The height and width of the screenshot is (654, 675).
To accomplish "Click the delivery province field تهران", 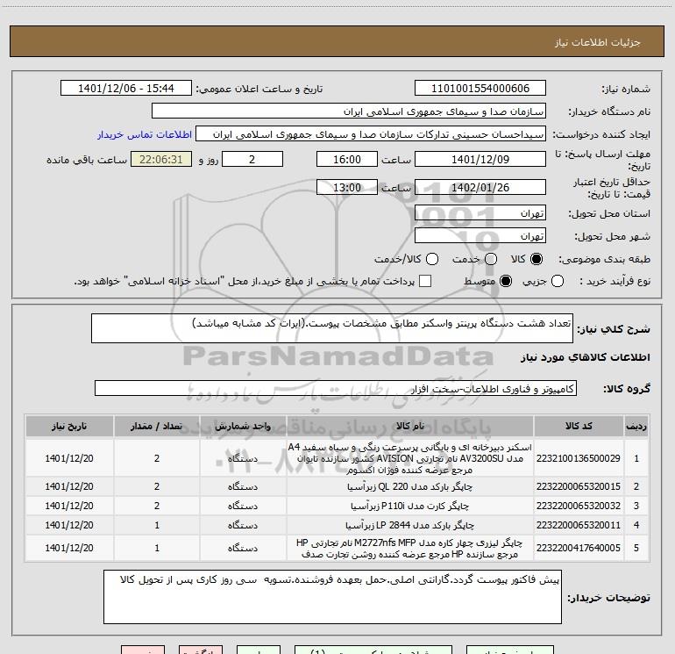I will (480, 213).
